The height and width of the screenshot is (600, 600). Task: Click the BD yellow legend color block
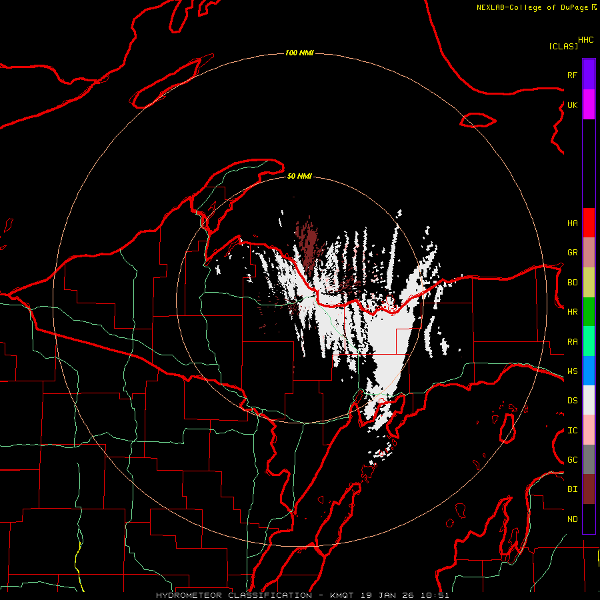point(589,283)
